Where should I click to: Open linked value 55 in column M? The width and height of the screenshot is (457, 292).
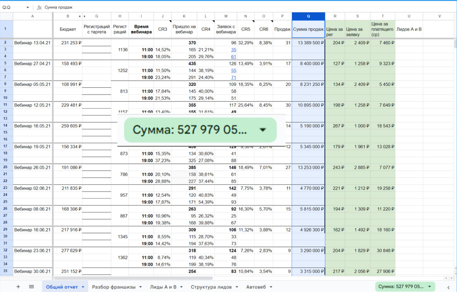233,70
